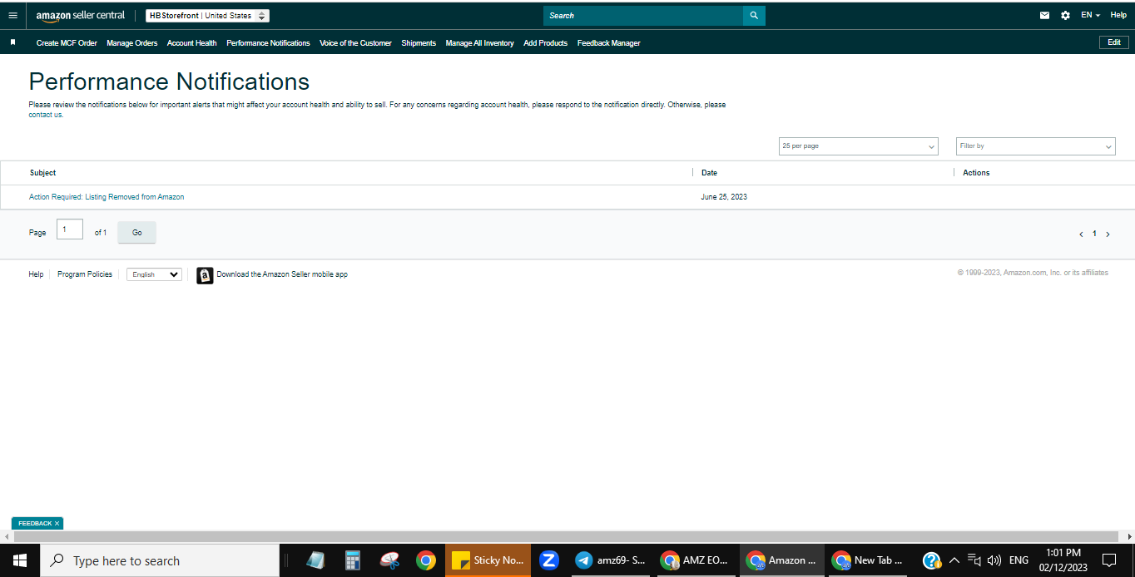Open the hamburger navigation menu
This screenshot has width=1135, height=577.
12,15
